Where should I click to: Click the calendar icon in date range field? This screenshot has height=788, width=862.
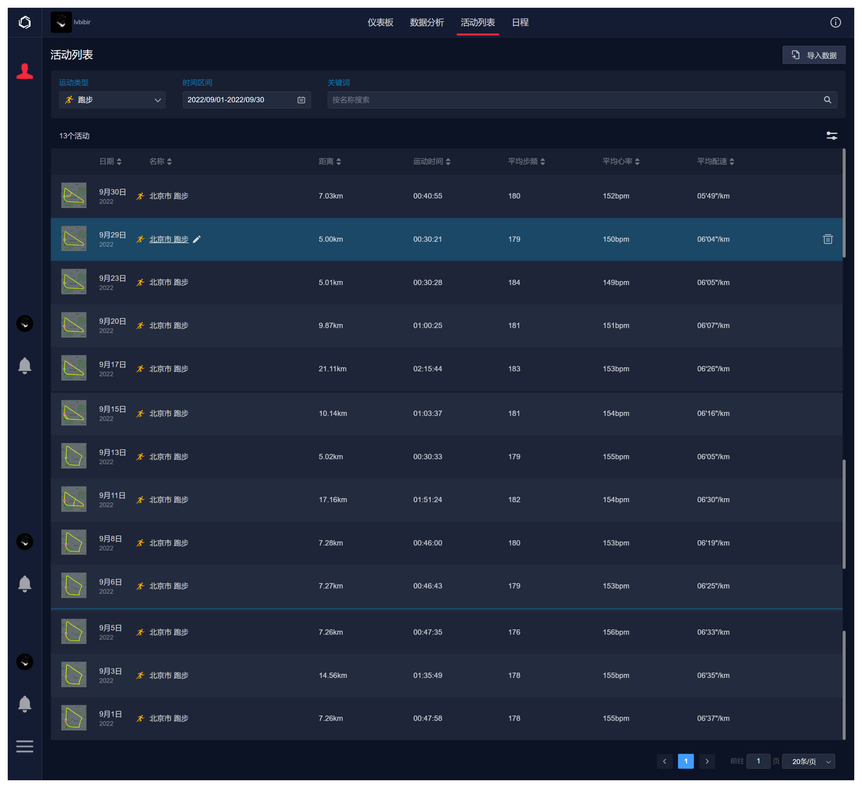click(301, 100)
